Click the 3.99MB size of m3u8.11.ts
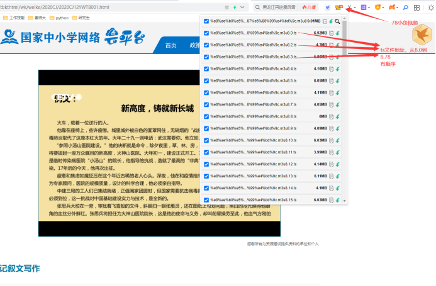 [320, 152]
